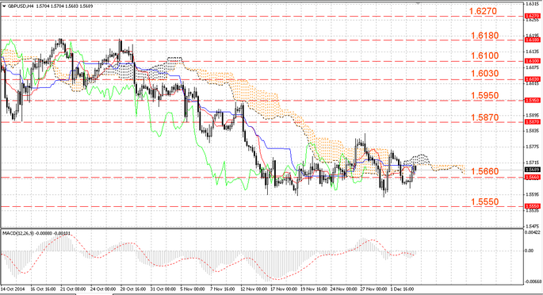Select the orange 1.5950 level label
Screen dimensions: 543x295
(485, 96)
